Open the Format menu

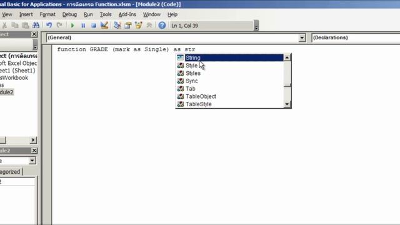47,14
